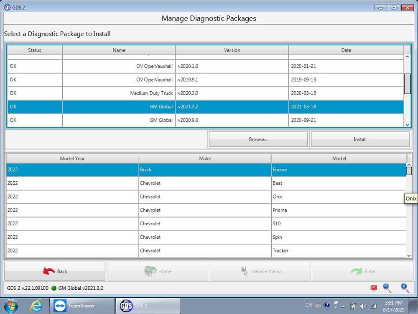Click the date 2019-09-19

click(303, 80)
